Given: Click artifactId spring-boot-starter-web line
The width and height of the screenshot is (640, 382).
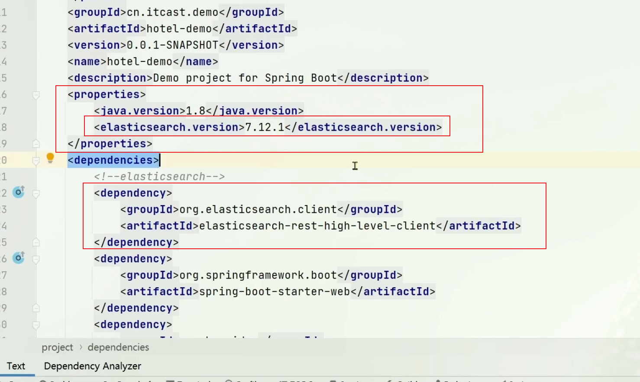Looking at the screenshot, I should pos(278,292).
